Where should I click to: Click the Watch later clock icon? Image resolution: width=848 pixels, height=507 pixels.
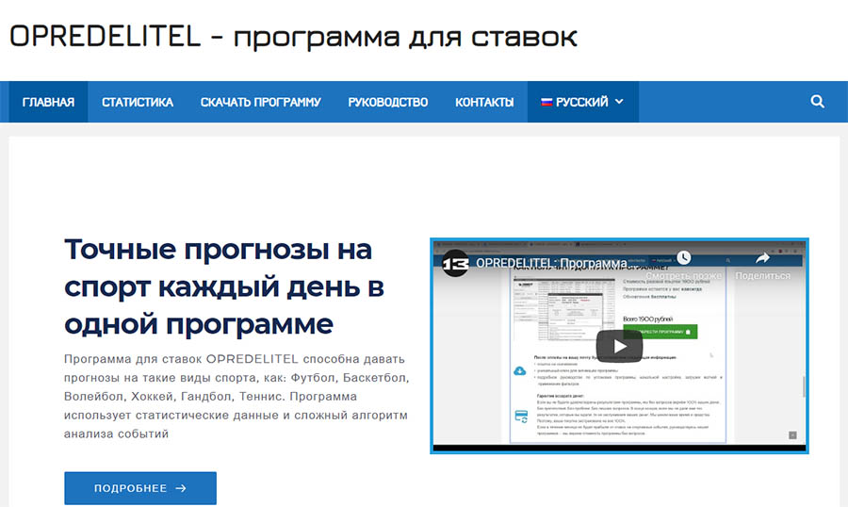pyautogui.click(x=684, y=257)
